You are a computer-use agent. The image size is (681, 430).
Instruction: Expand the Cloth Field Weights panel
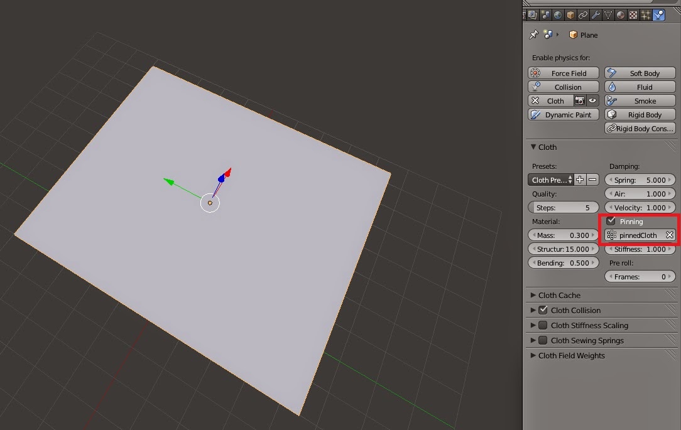pyautogui.click(x=572, y=355)
